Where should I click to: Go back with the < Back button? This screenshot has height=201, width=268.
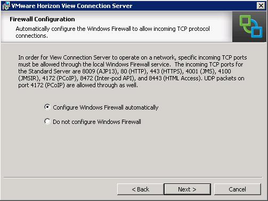pos(140,189)
